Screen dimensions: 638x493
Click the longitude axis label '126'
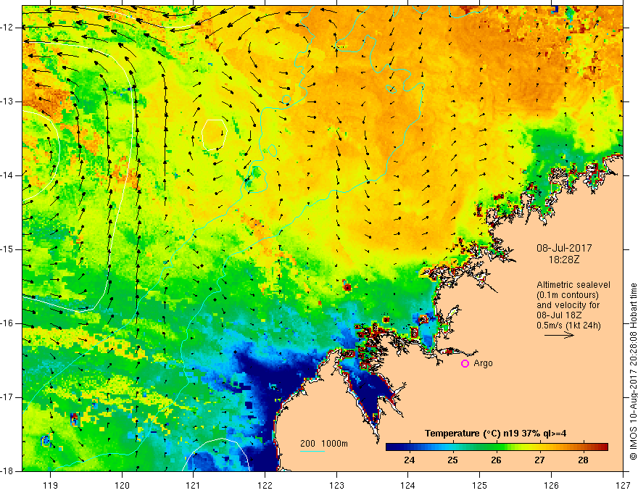(551, 485)
